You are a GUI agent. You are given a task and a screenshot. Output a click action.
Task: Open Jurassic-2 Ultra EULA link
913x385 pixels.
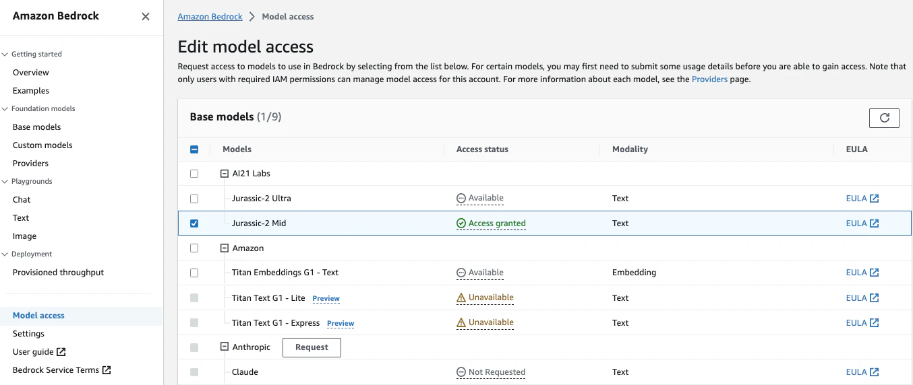(x=862, y=199)
